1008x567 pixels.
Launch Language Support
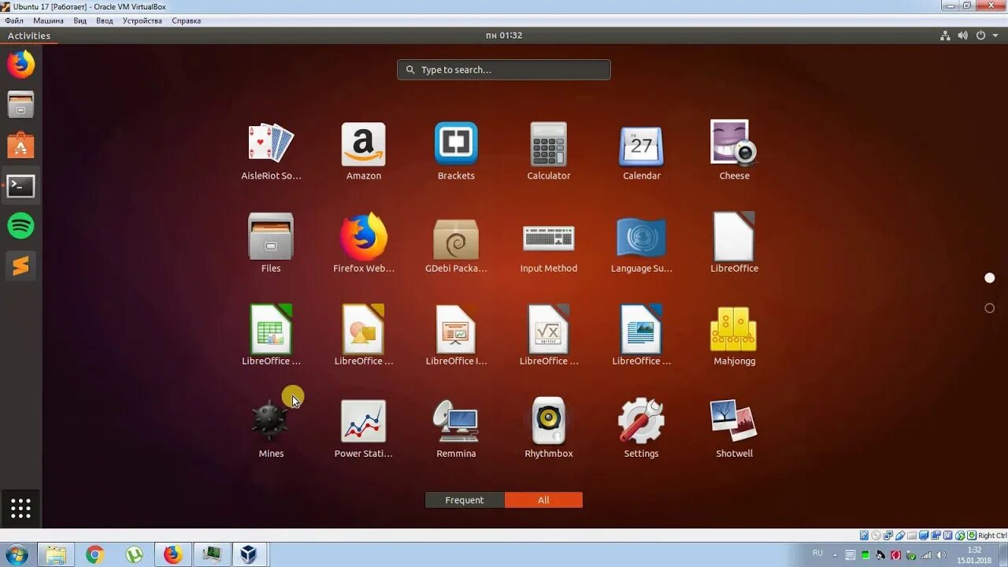(x=641, y=237)
